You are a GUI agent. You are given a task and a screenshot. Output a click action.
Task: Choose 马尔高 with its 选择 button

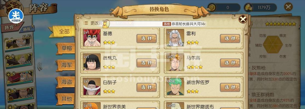click(230, 63)
